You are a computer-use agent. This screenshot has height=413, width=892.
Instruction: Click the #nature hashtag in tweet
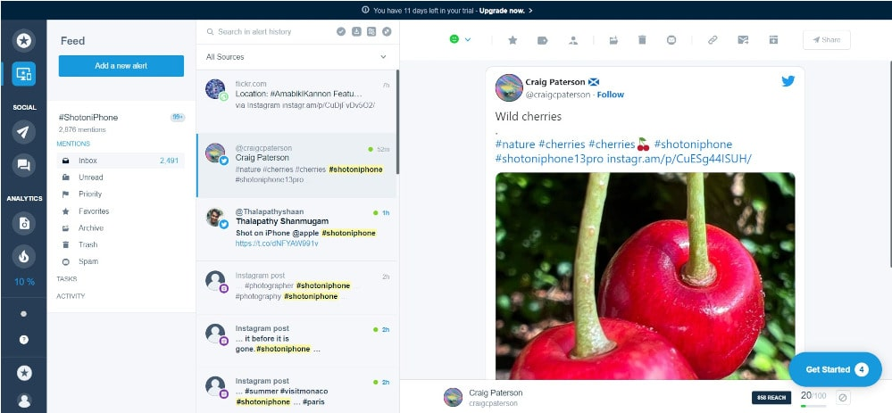515,145
